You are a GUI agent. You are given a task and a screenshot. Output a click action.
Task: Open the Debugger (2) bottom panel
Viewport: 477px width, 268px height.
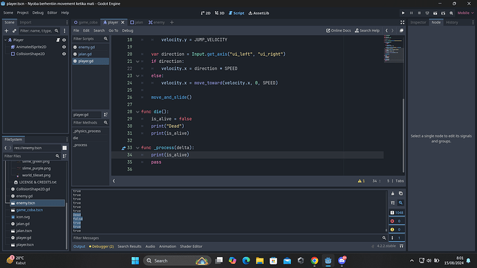pyautogui.click(x=102, y=247)
